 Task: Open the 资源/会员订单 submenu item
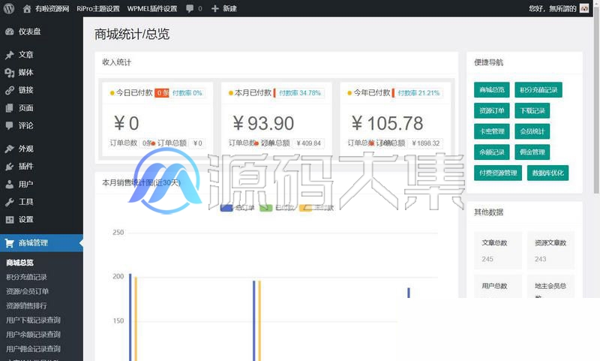pyautogui.click(x=27, y=291)
